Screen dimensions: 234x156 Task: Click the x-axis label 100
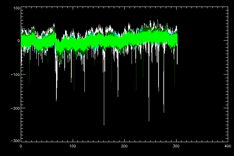(73, 146)
